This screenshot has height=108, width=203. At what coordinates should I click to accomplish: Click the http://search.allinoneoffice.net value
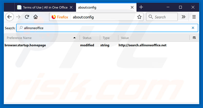pos(142,45)
